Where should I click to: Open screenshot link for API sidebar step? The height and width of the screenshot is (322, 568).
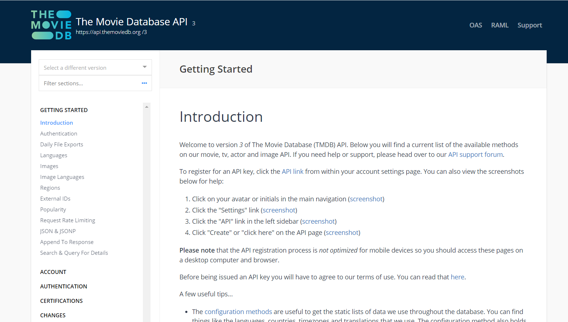[x=318, y=221]
